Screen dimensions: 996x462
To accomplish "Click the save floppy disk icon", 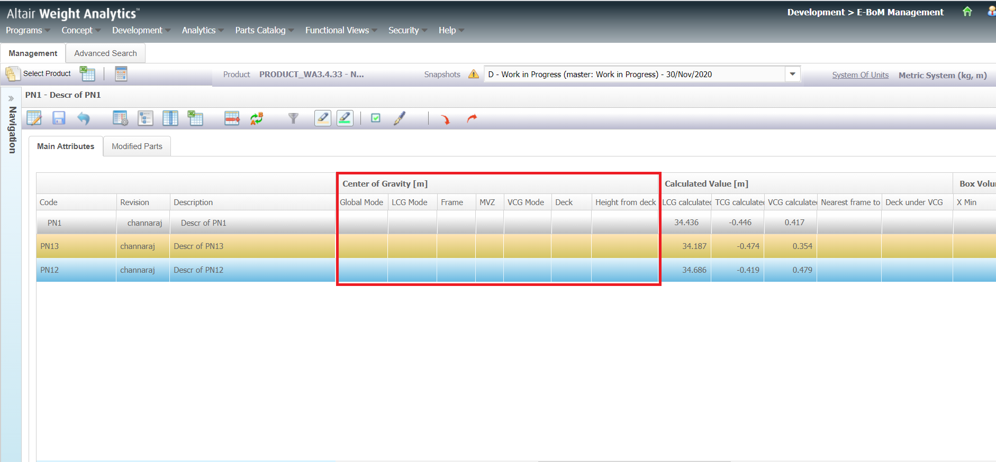I will click(x=59, y=118).
